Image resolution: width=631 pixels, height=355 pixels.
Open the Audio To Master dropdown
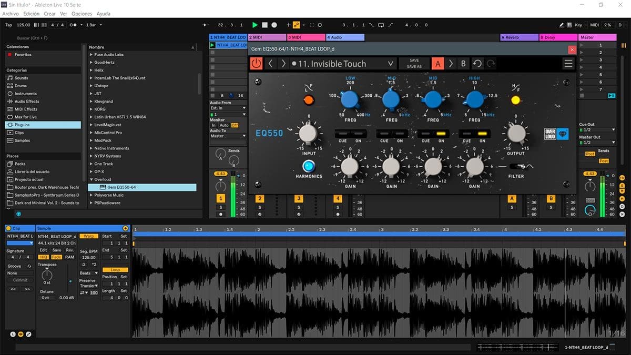click(x=228, y=136)
